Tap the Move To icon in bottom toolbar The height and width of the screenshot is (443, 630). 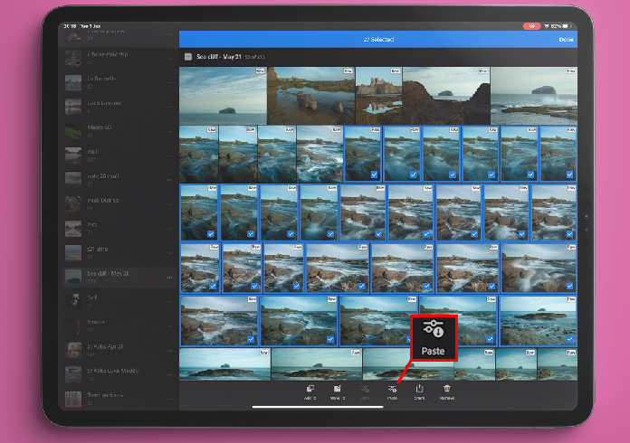coord(337,389)
